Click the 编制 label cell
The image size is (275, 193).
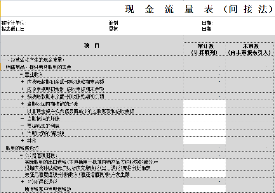tap(114, 23)
